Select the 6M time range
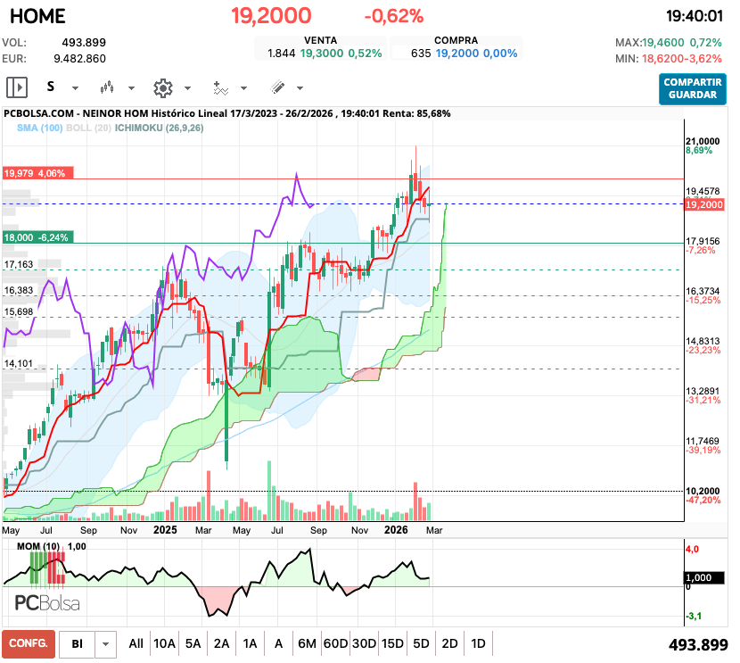Screen dimensions: 740x663 coord(307,643)
